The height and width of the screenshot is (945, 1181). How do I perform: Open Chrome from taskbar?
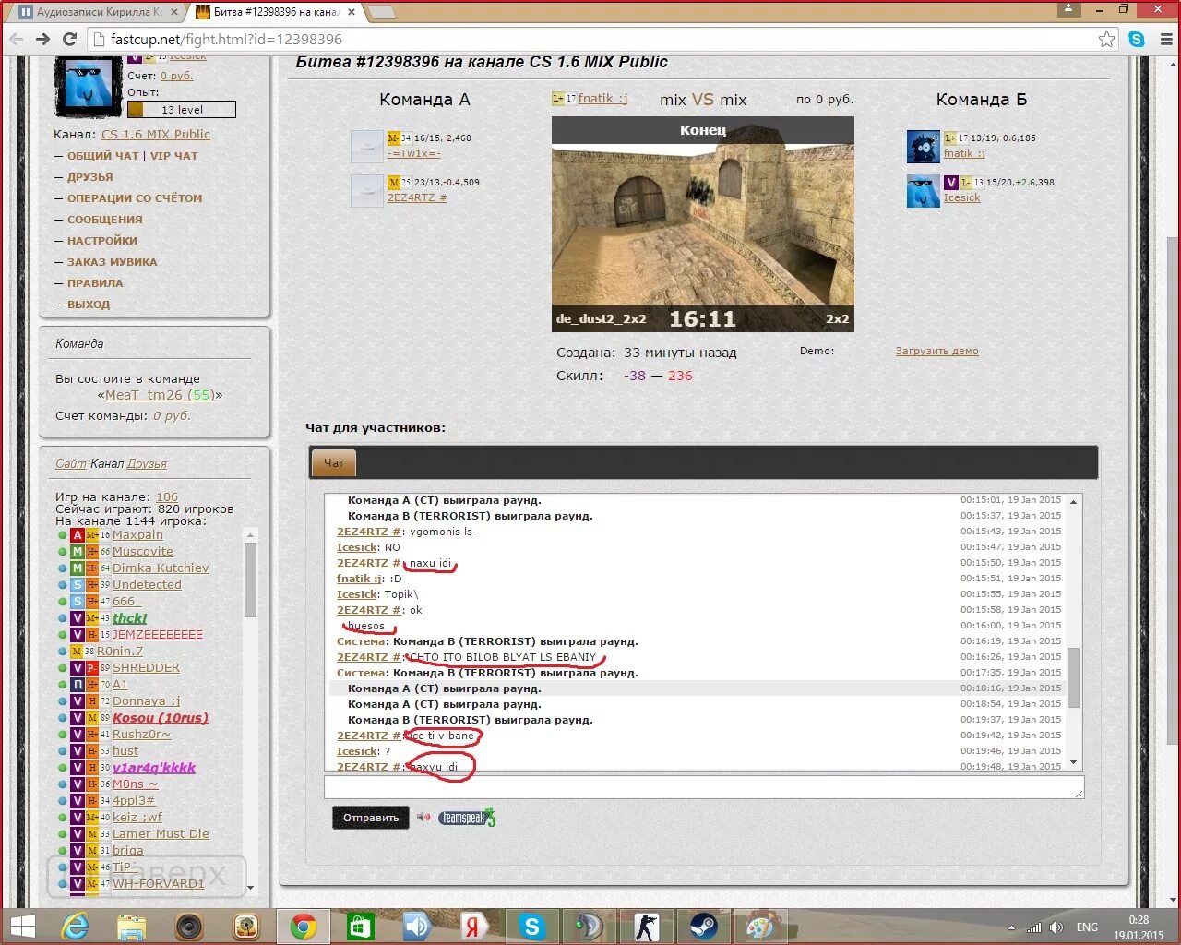coord(304,926)
